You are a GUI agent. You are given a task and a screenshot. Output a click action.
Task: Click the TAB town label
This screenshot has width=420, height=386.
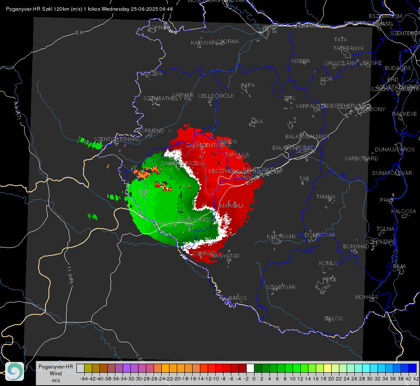click(x=304, y=179)
